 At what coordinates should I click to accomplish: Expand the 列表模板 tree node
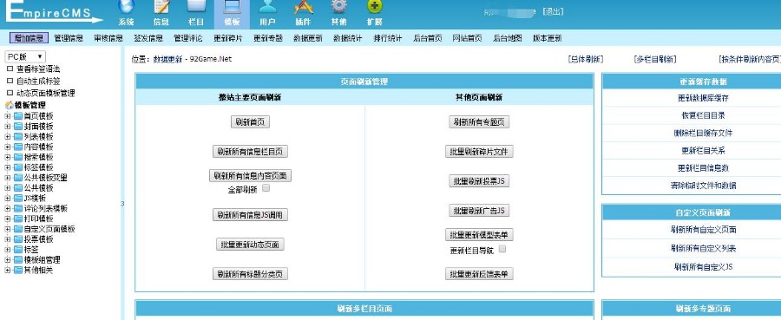8,136
